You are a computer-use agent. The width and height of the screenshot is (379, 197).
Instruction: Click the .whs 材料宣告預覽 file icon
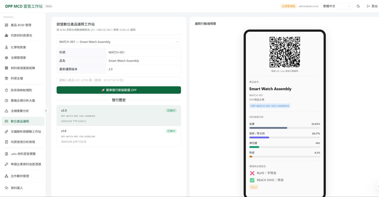pyautogui.click(x=7, y=154)
